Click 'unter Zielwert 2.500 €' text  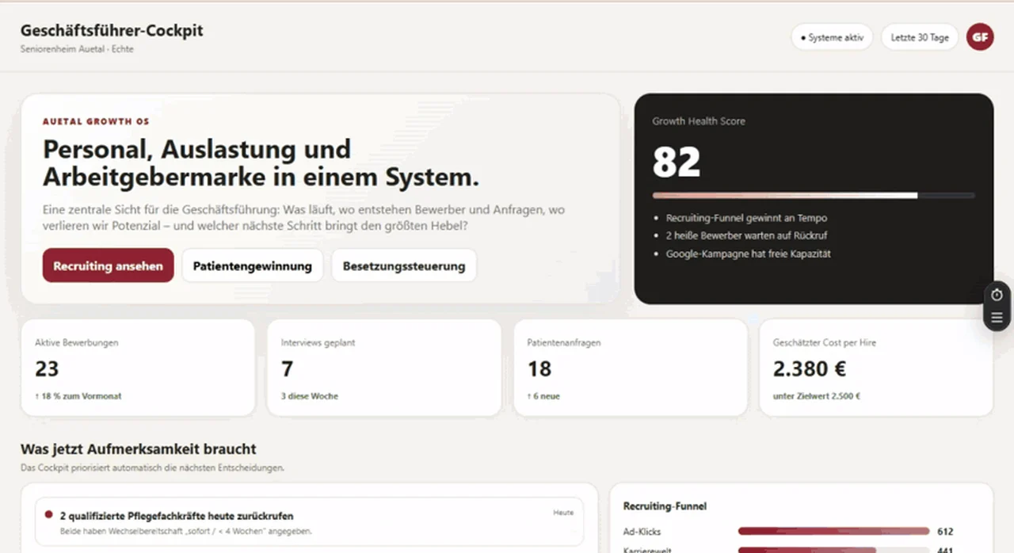[817, 396]
